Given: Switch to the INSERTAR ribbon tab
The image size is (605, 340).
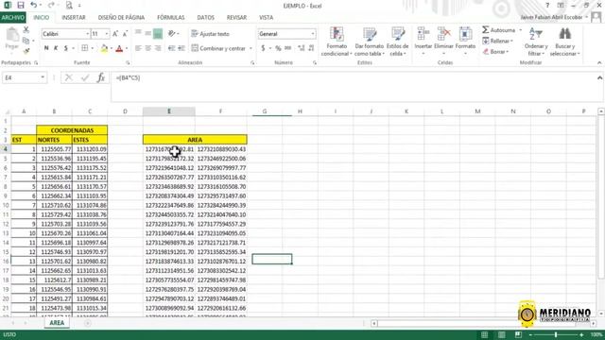Looking at the screenshot, I should point(74,17).
